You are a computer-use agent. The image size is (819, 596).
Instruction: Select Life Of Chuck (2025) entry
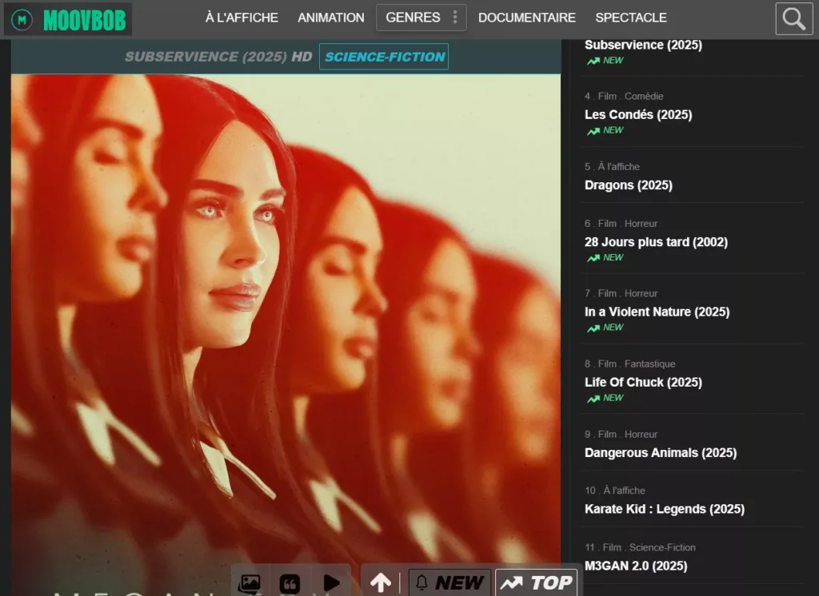(643, 382)
